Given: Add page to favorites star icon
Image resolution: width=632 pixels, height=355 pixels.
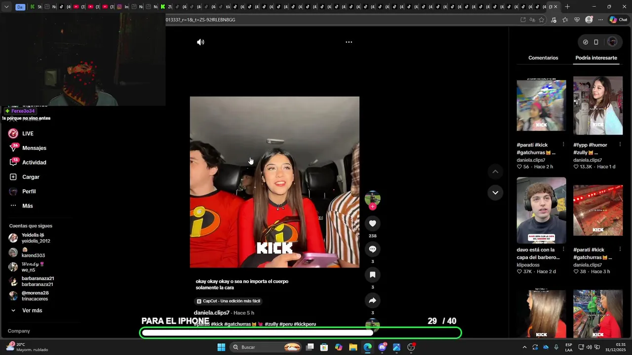Looking at the screenshot, I should [x=542, y=20].
